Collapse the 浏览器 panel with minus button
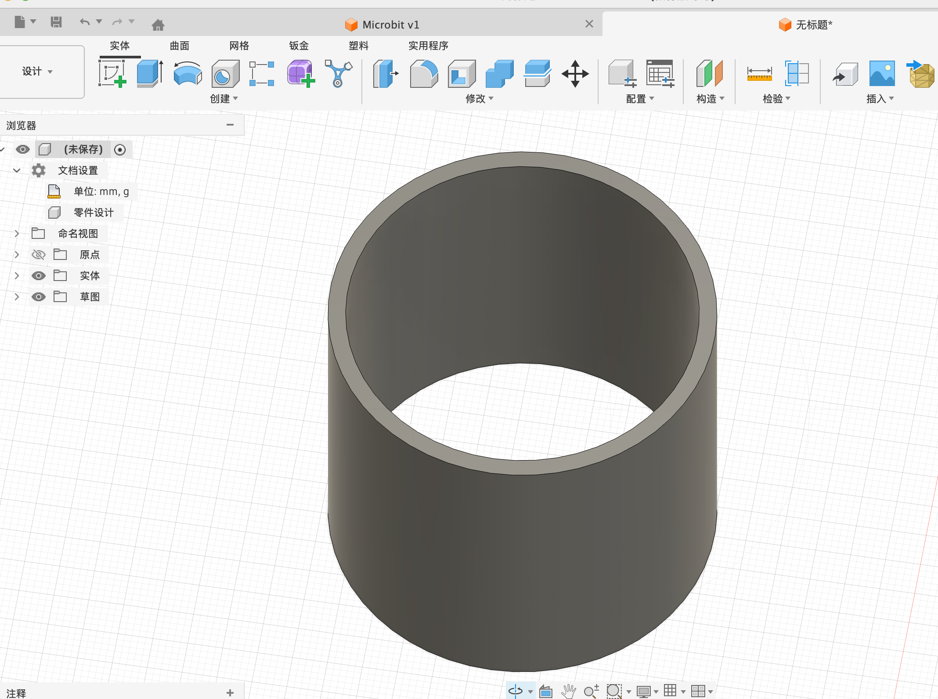The height and width of the screenshot is (699, 938). tap(230, 125)
